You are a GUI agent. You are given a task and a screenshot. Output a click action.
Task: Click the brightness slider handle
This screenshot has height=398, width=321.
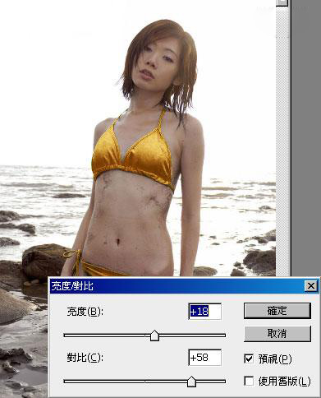154,336
